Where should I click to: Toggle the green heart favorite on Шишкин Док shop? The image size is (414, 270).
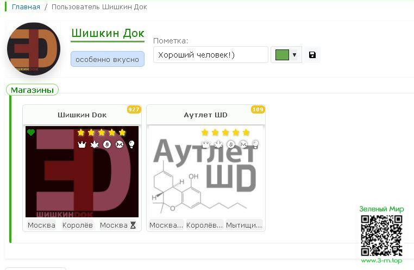[x=31, y=133]
